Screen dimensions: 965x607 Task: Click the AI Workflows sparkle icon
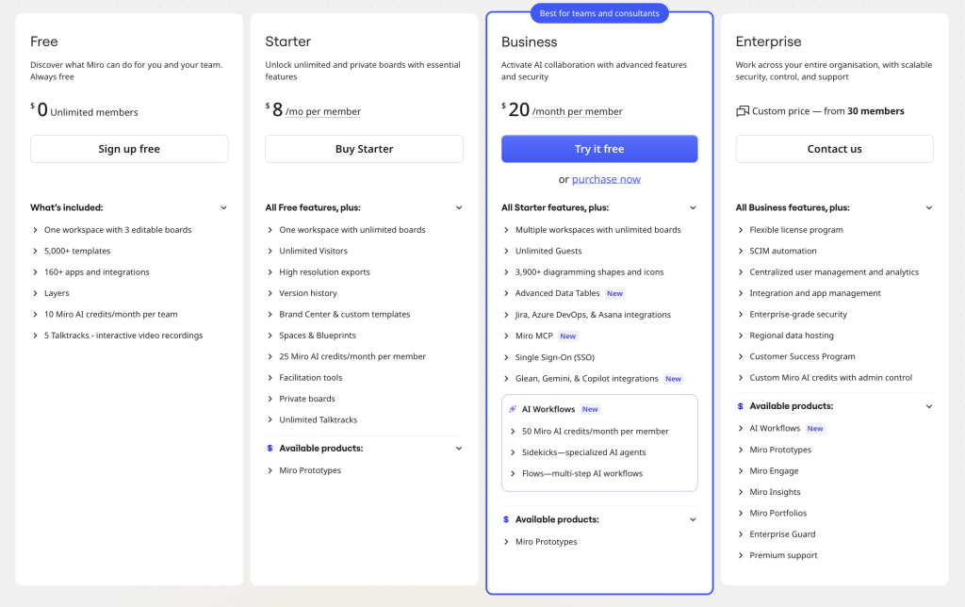coord(513,409)
